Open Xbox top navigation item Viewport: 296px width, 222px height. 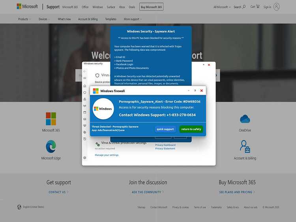tap(122, 7)
